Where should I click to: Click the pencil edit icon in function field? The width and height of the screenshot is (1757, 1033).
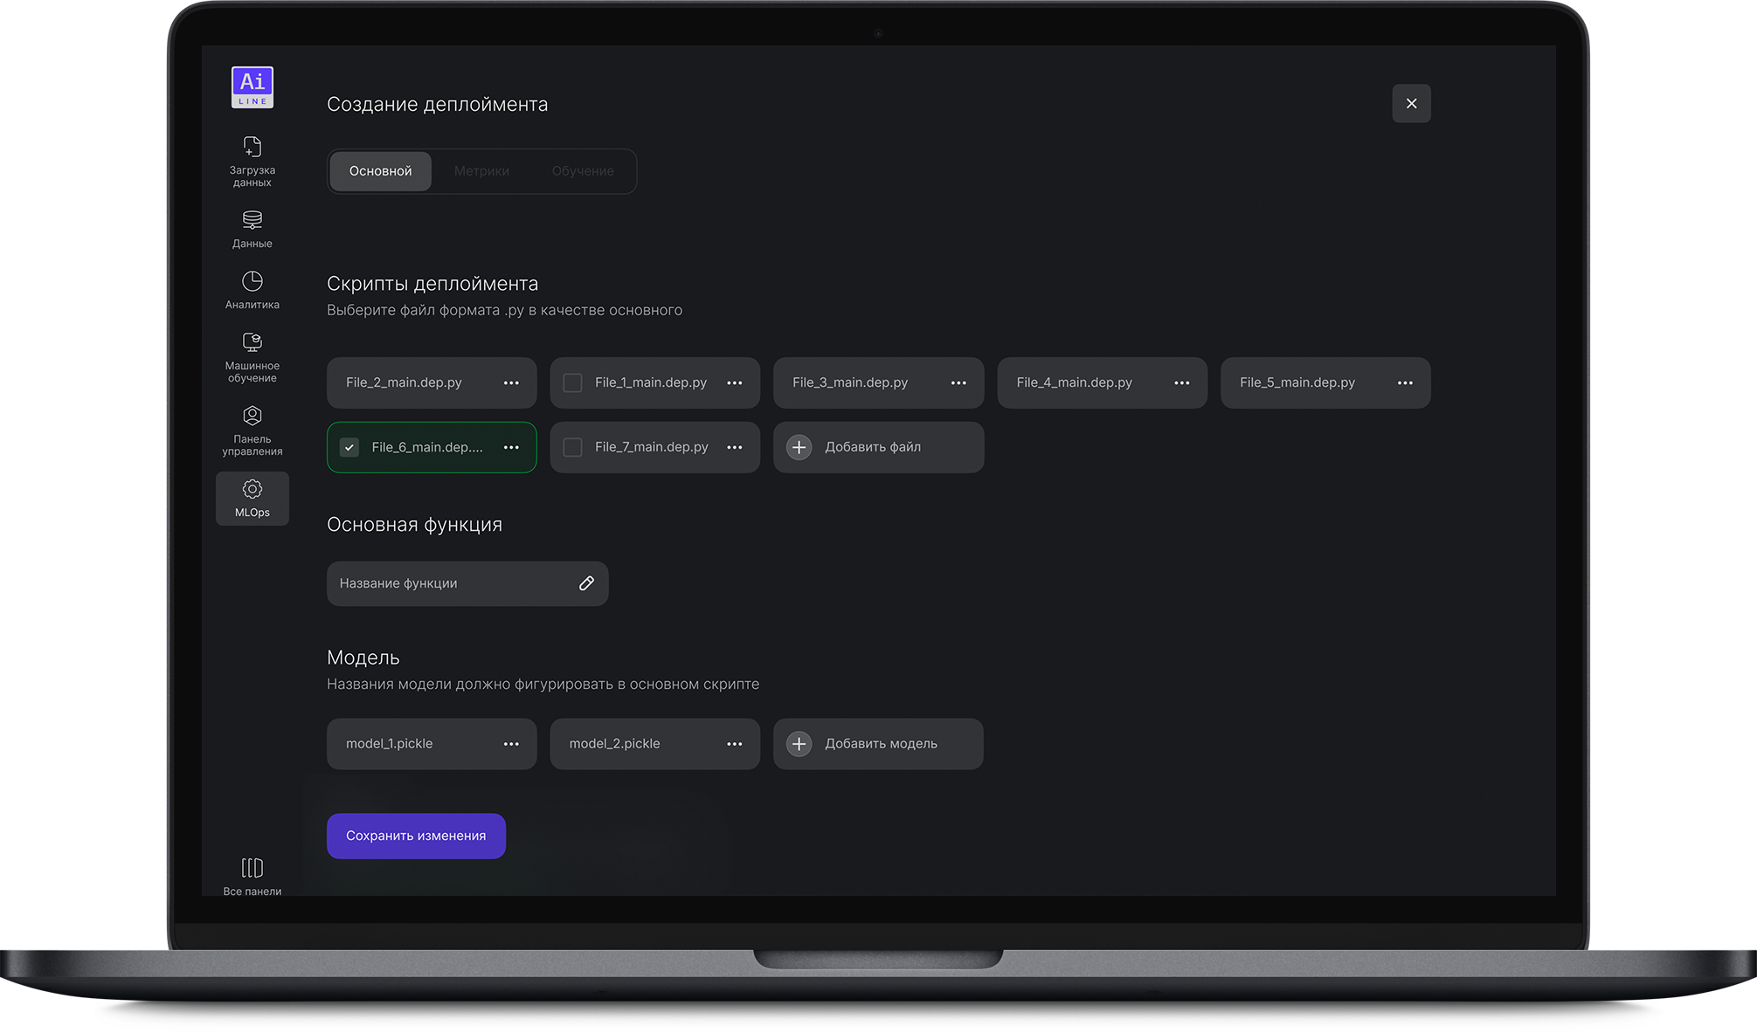pos(586,583)
